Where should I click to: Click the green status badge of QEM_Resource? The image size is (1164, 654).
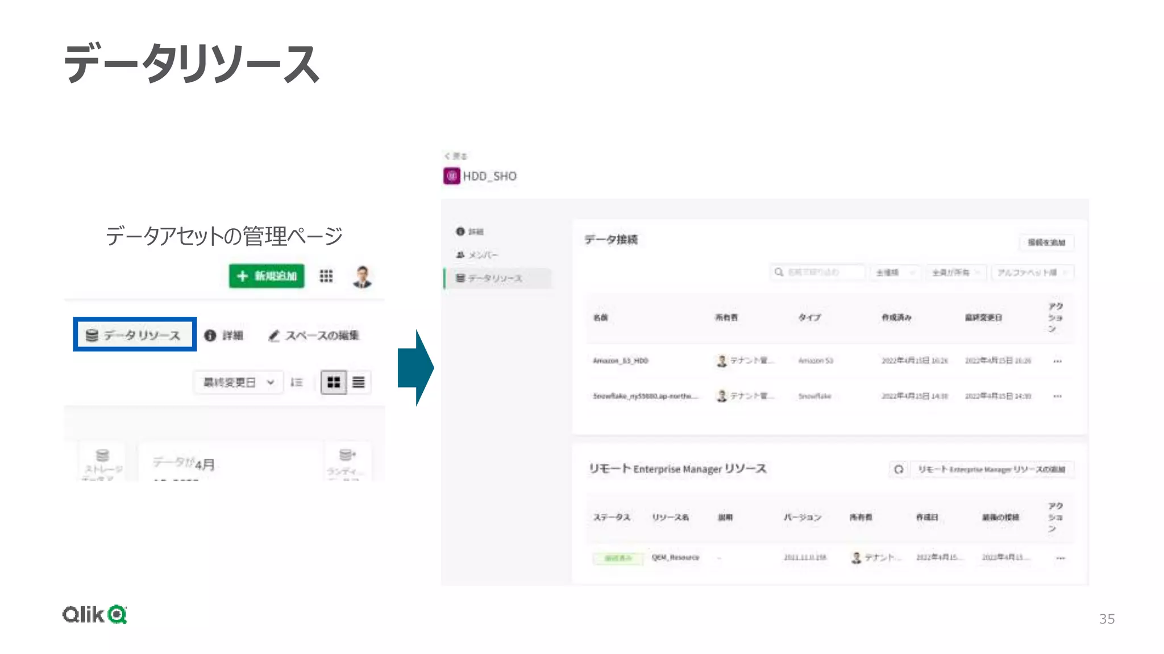tap(618, 558)
